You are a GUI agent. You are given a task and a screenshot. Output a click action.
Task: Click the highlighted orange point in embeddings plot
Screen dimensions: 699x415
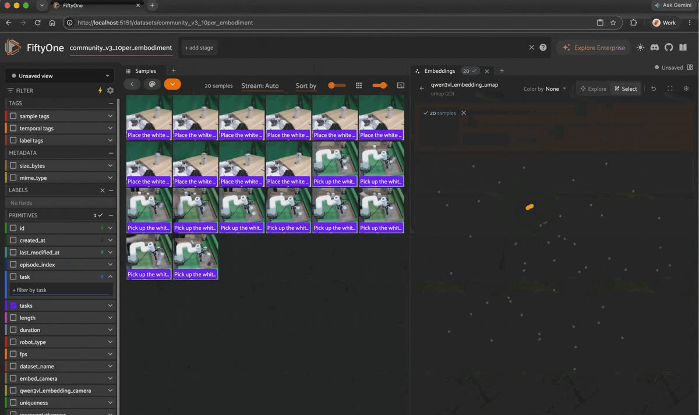point(529,207)
